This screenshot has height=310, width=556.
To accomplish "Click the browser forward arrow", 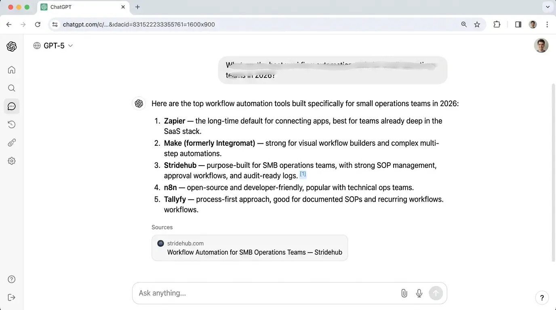I will (23, 25).
